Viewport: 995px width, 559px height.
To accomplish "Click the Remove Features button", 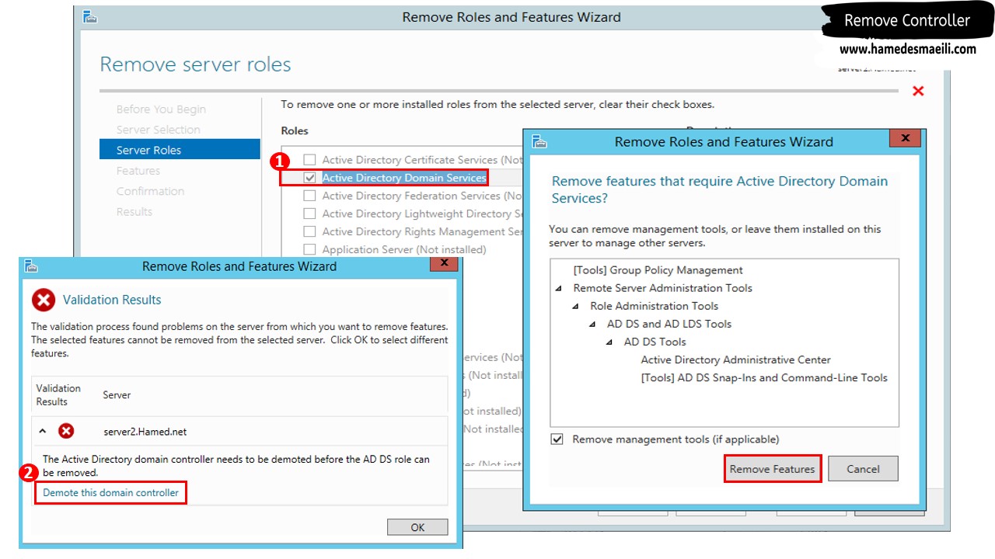I will pos(772,469).
